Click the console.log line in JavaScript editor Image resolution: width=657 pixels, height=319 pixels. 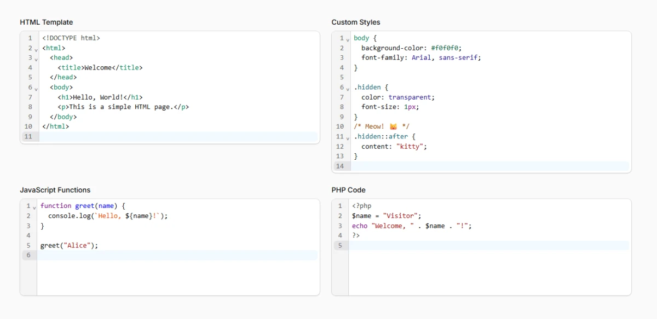point(108,216)
